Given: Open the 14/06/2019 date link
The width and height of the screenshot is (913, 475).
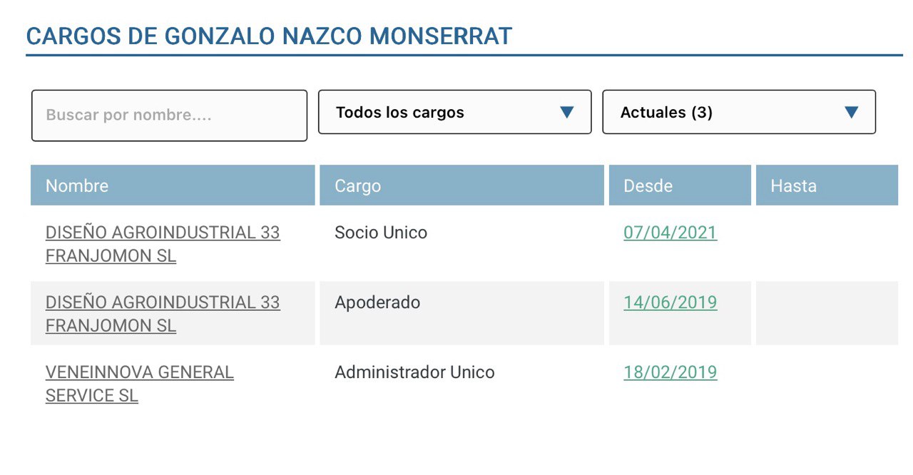Looking at the screenshot, I should [670, 302].
